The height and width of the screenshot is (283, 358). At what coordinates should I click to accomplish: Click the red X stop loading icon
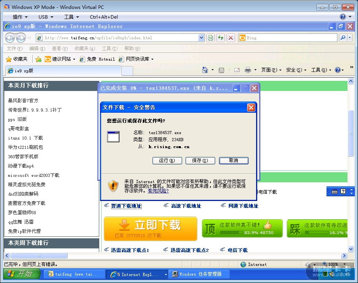231,38
